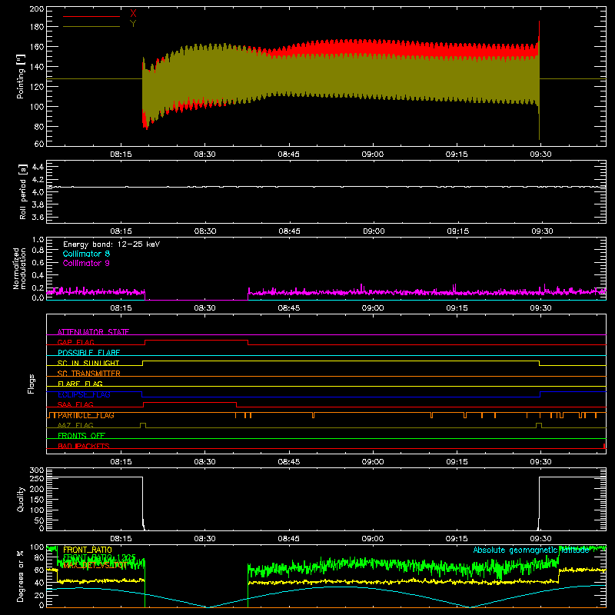Click the '50' tick in Quality panel

click(39, 520)
